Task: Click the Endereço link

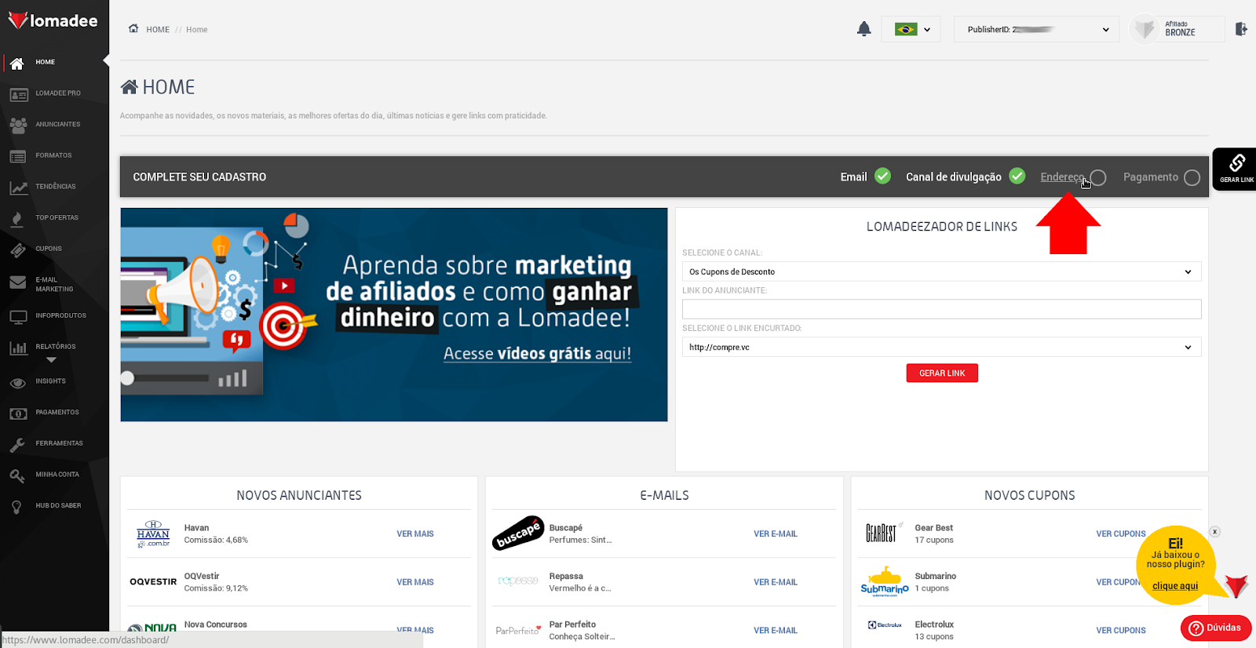Action: click(1062, 177)
